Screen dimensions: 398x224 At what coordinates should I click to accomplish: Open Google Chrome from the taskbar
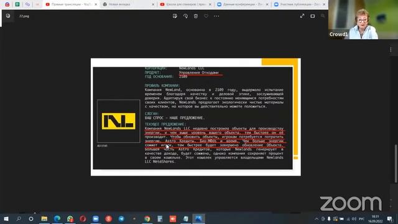pyautogui.click(x=147, y=218)
